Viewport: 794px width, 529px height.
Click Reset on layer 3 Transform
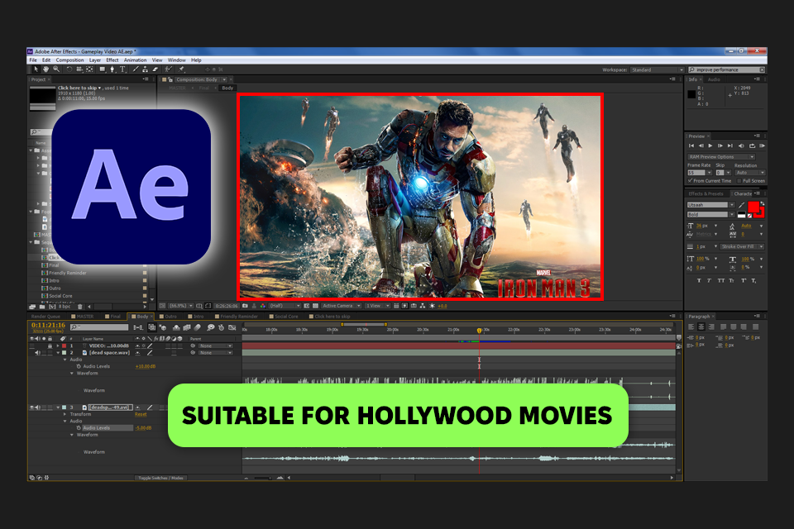[141, 414]
